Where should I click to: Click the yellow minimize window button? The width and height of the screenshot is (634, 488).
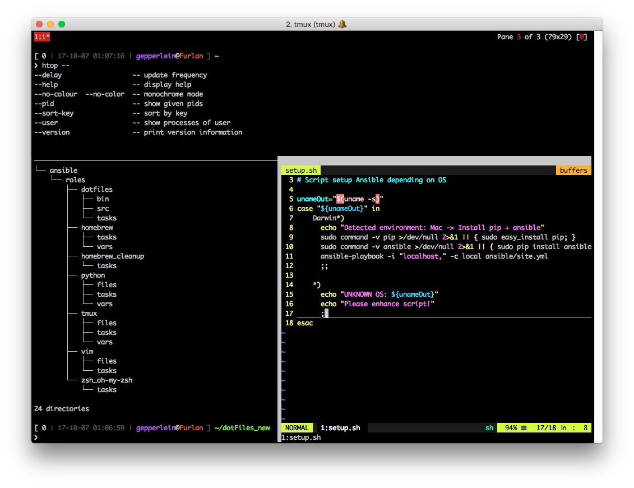(x=50, y=24)
